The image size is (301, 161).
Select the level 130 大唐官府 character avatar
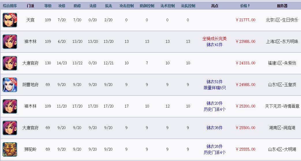(10, 63)
